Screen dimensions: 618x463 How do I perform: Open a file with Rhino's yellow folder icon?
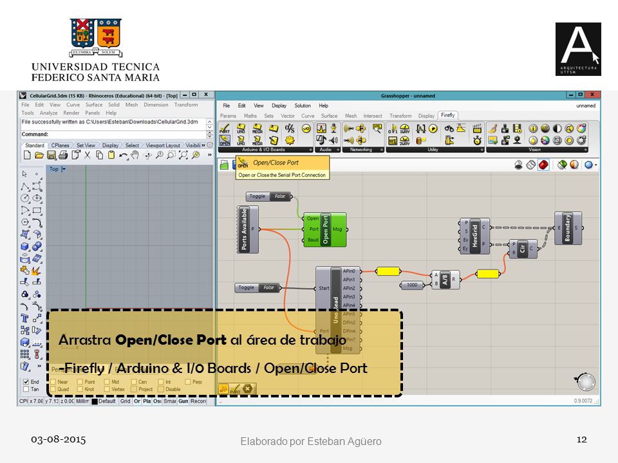pos(39,155)
